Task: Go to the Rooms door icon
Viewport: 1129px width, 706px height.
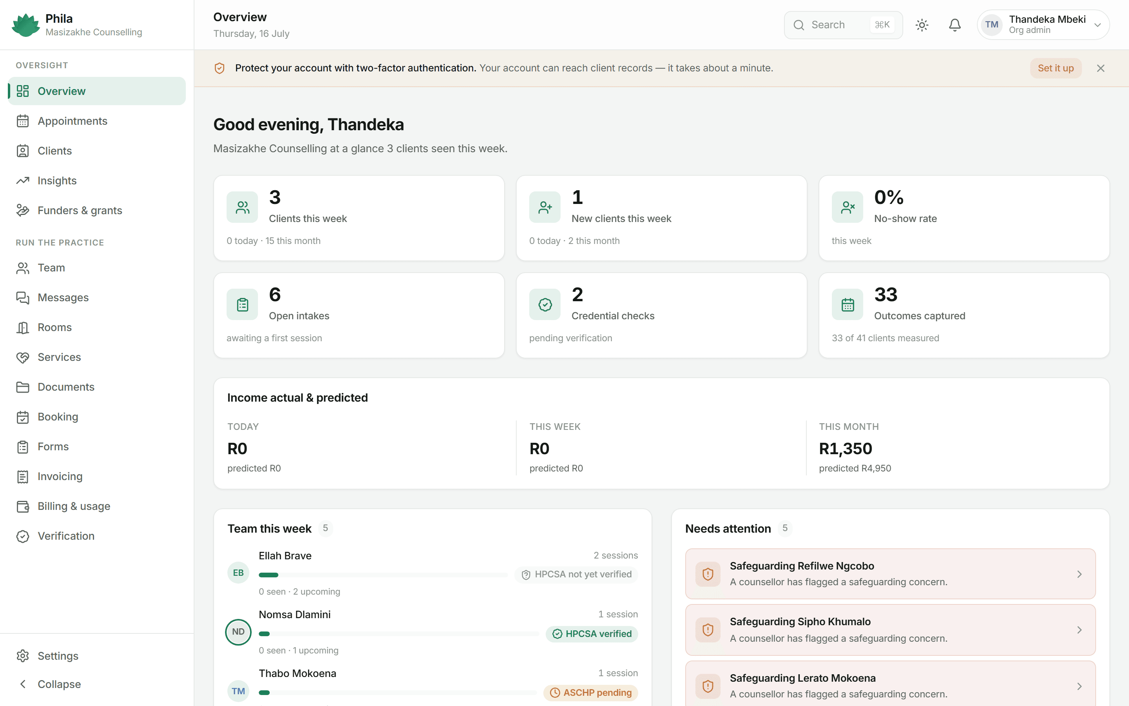Action: tap(23, 328)
